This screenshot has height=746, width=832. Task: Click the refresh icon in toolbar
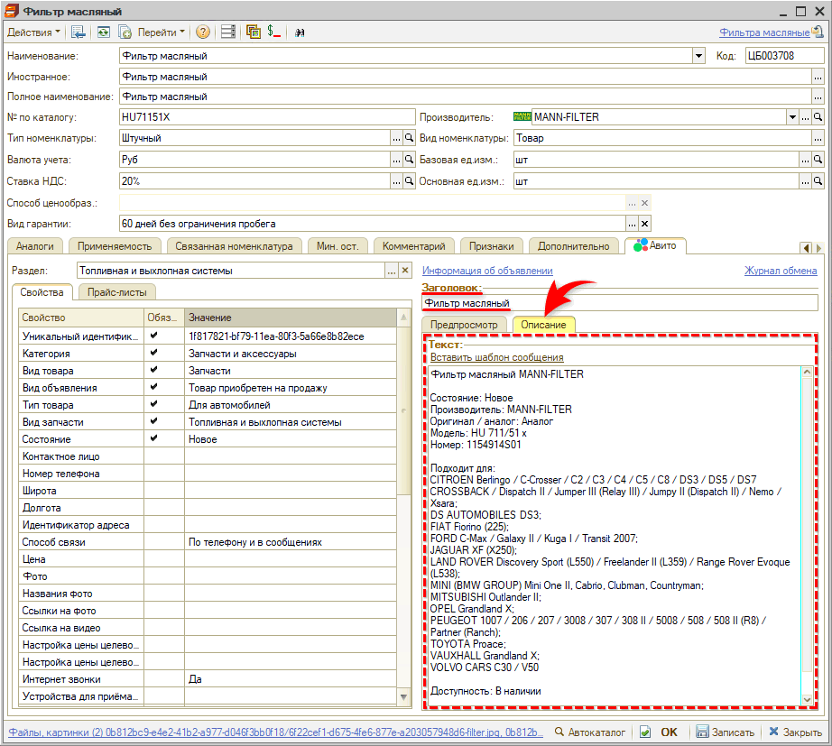pos(104,32)
